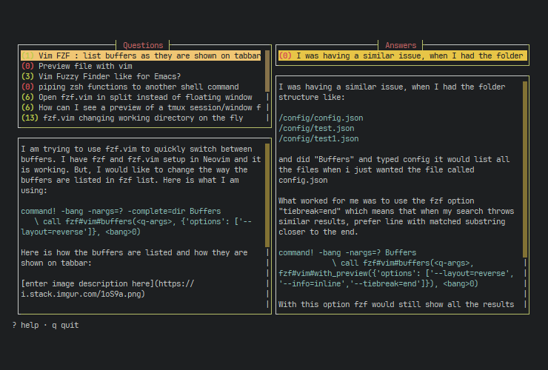Click the score '(3)' of the Fuzzy Finder question
Image resolution: width=548 pixels, height=370 pixels.
click(x=27, y=76)
